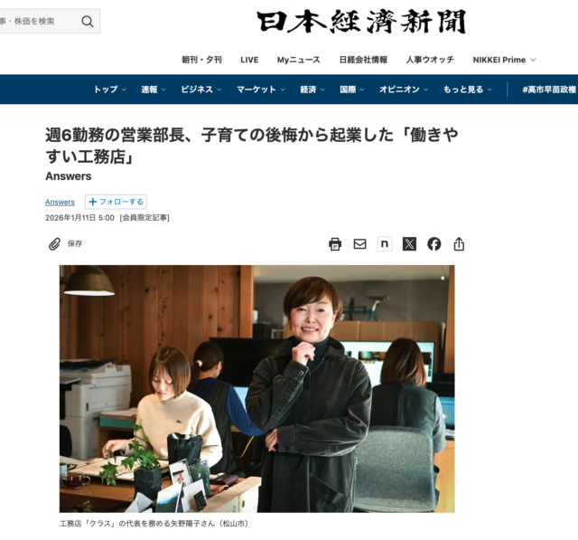Viewport: 578px width, 540px height.
Task: Expand the トップ navigation dropdown
Action: tap(109, 90)
